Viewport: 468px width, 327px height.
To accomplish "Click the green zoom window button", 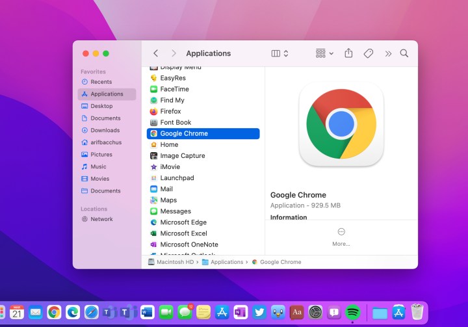I will tap(106, 53).
